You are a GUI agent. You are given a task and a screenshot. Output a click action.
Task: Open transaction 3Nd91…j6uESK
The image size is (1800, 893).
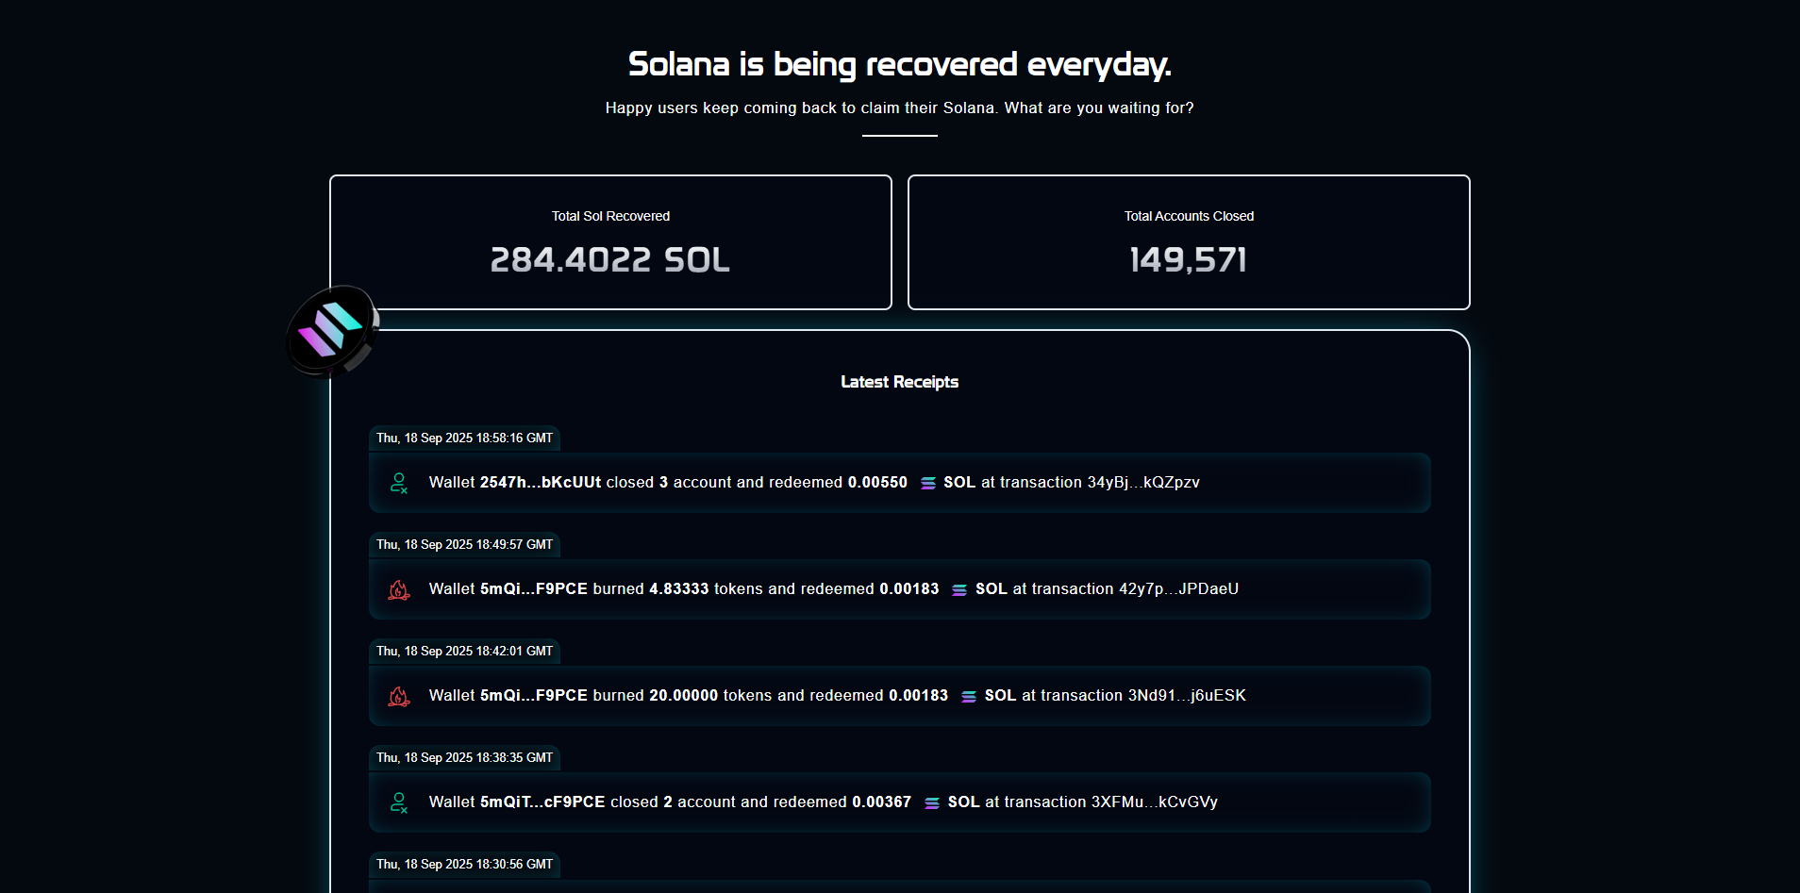point(1186,695)
